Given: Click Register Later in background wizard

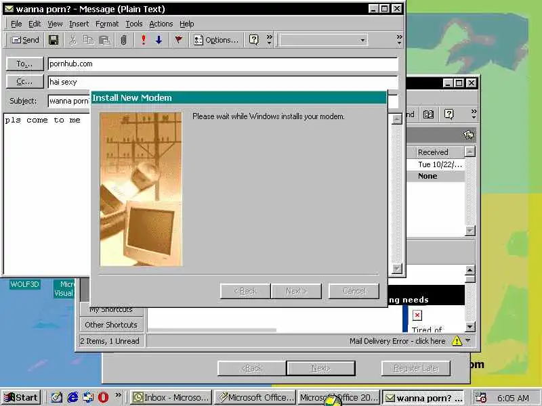Looking at the screenshot, I should click(416, 368).
